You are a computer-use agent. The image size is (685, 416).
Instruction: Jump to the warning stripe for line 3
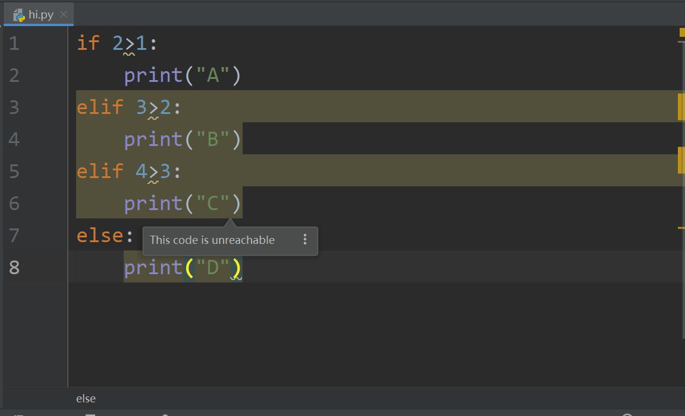click(681, 107)
